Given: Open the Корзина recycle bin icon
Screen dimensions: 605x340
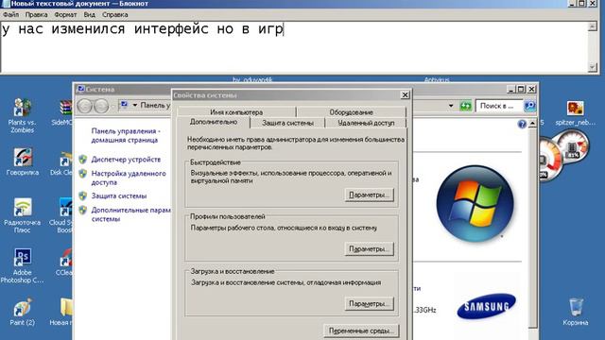Looking at the screenshot, I should click(x=576, y=312).
